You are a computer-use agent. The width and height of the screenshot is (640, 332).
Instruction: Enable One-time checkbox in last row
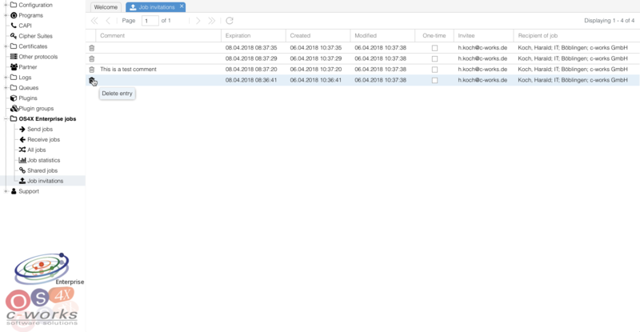434,80
